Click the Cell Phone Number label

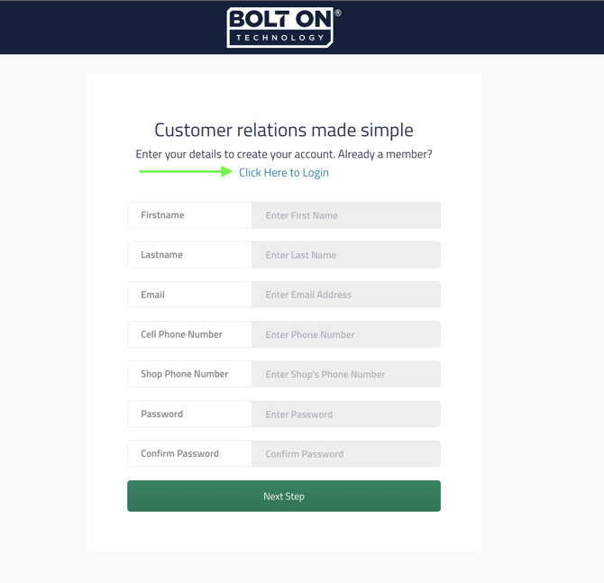tap(181, 334)
